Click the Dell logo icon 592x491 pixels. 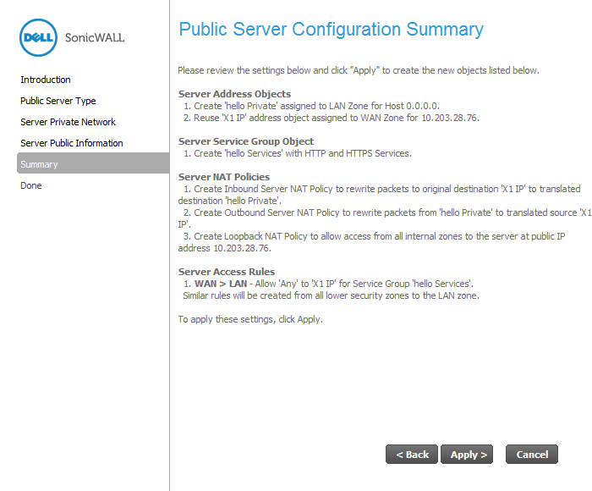pyautogui.click(x=38, y=37)
